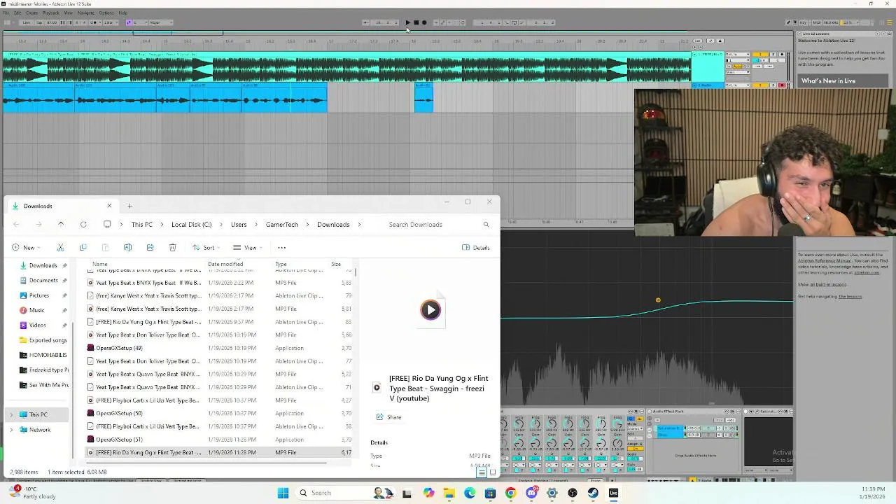Click the Back arrow in File Explorer
Viewport: 896px width, 504px height.
click(16, 224)
